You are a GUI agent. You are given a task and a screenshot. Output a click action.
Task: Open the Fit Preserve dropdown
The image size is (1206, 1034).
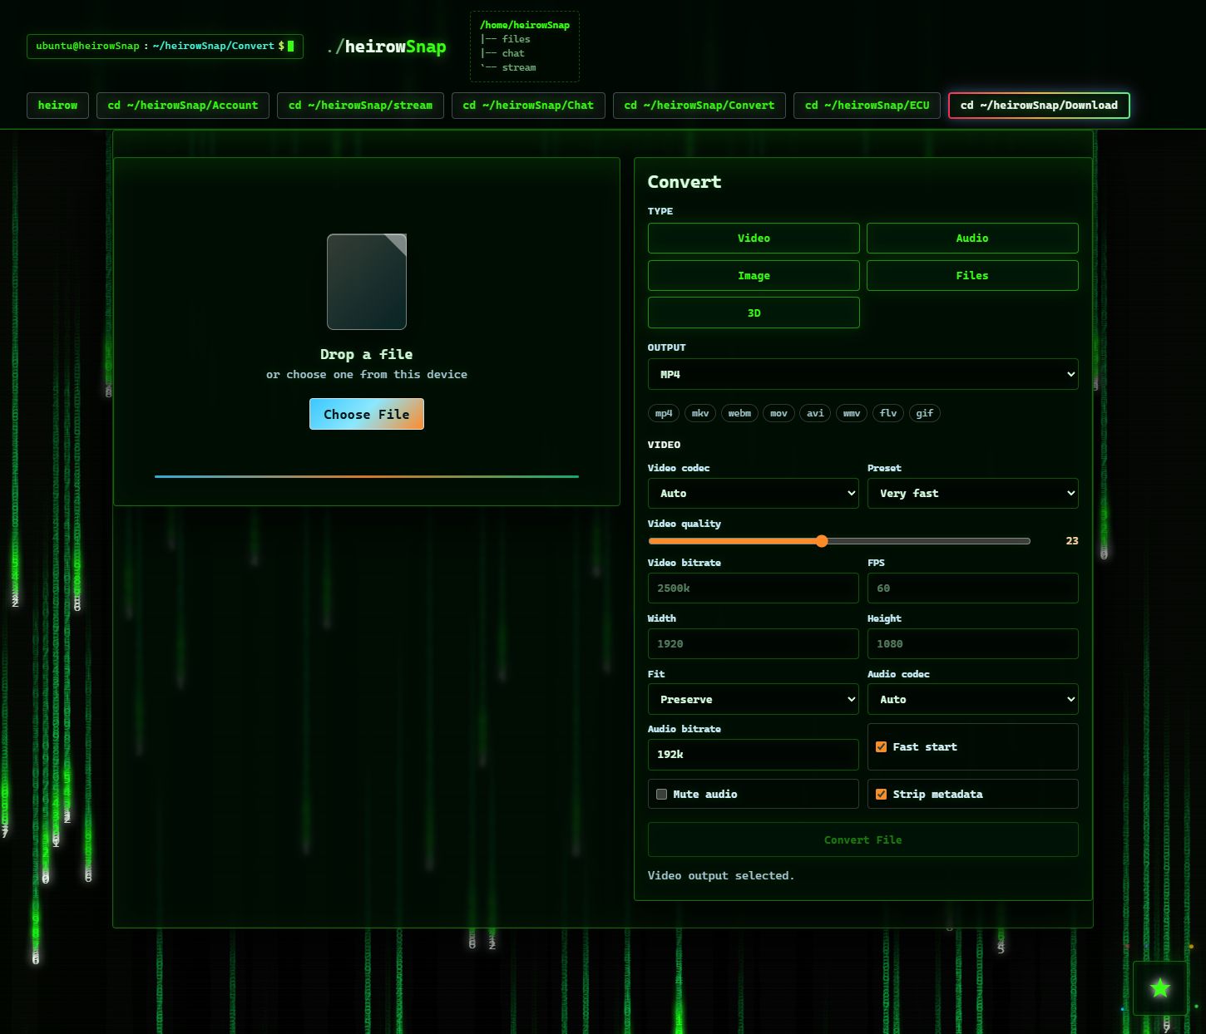[753, 699]
